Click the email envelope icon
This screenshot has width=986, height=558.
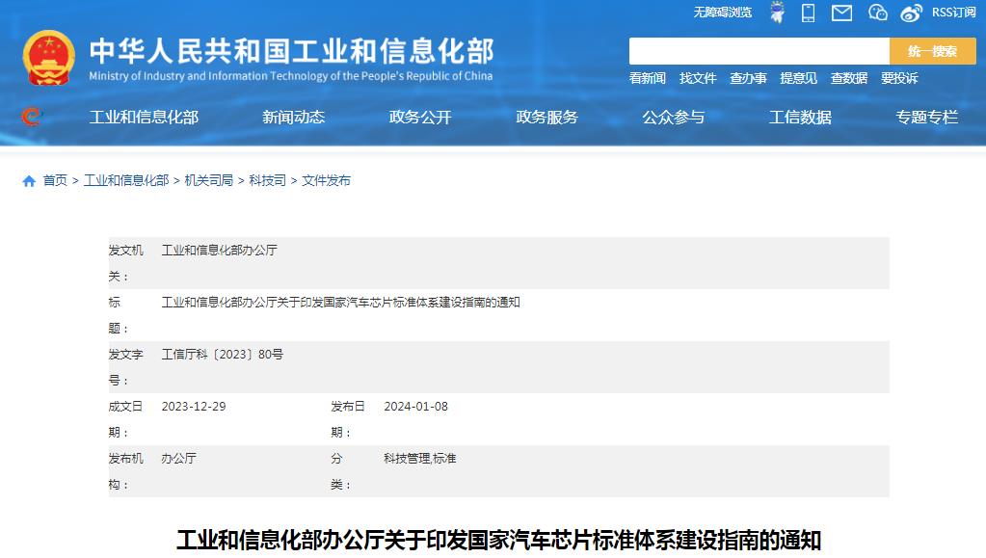pyautogui.click(x=841, y=13)
